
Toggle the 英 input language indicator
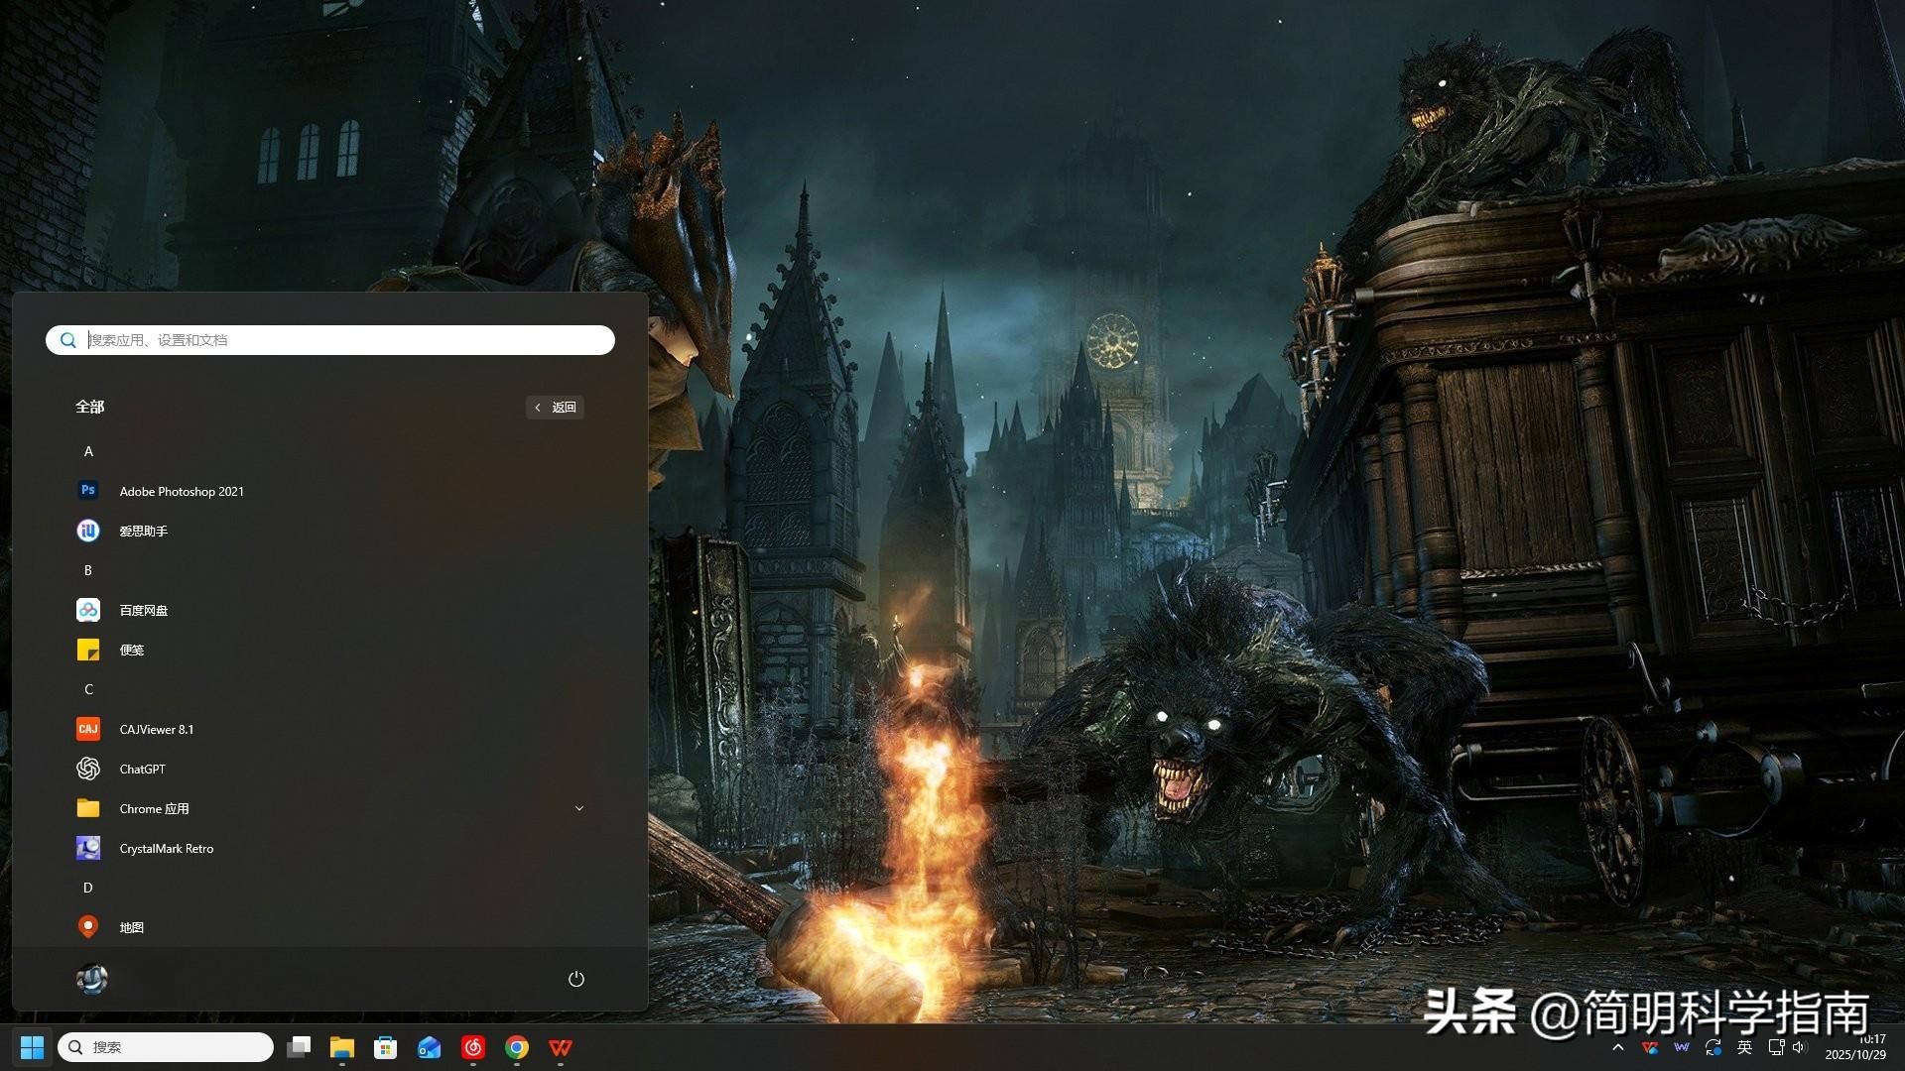click(x=1744, y=1048)
